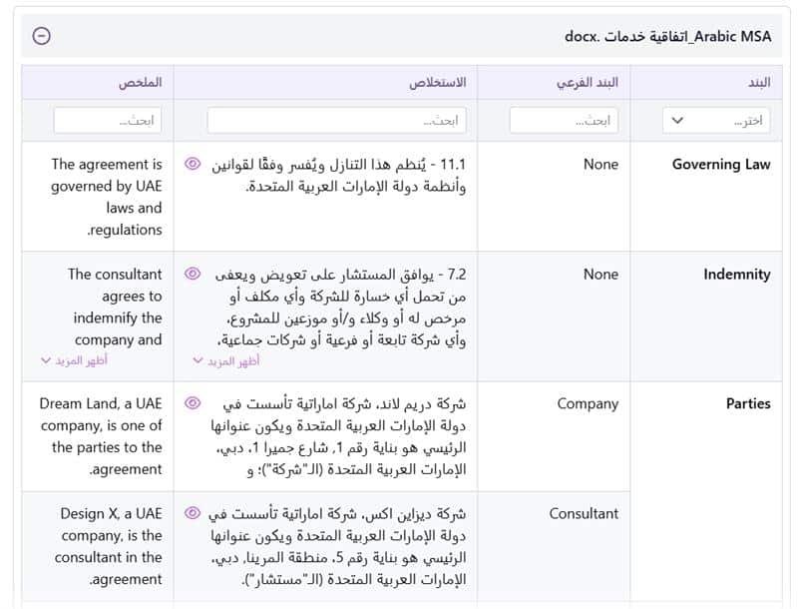This screenshot has width=798, height=609.
Task: Click the extraction text beginning with 11.1
Action: click(x=339, y=175)
